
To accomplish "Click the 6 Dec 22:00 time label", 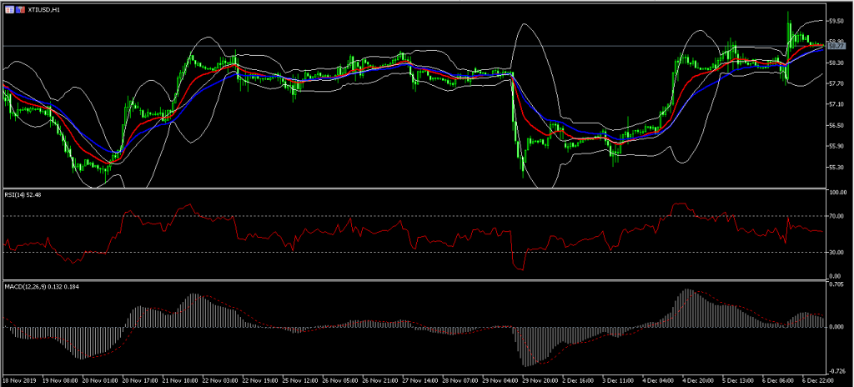I will point(818,379).
